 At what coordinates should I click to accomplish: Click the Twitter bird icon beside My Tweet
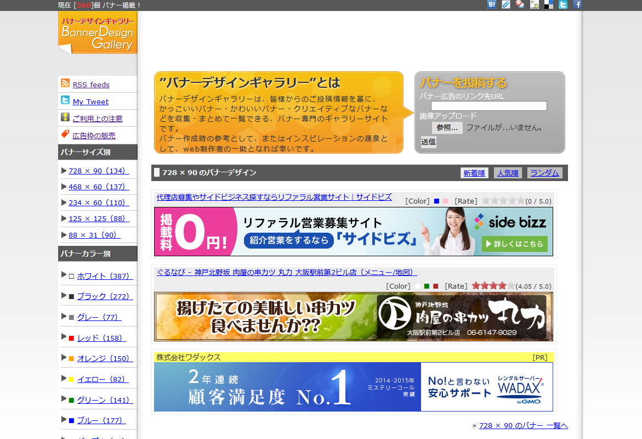65,100
